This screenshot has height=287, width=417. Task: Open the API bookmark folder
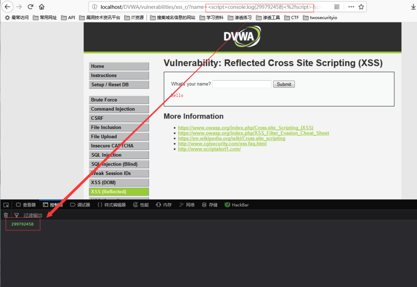coord(68,18)
